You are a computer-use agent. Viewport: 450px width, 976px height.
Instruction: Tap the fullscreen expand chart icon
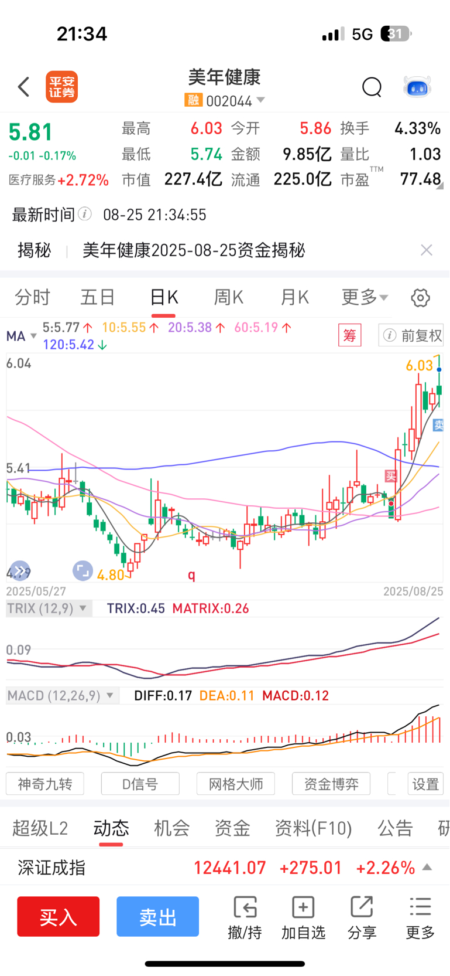pos(83,570)
